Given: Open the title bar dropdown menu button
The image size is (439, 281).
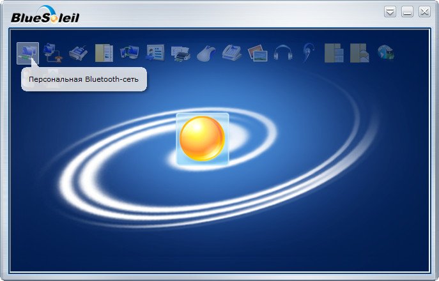Looking at the screenshot, I should click(390, 12).
